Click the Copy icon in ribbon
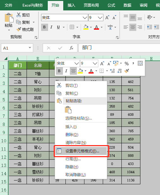The width and height of the screenshot is (160, 195). pos(18,22)
